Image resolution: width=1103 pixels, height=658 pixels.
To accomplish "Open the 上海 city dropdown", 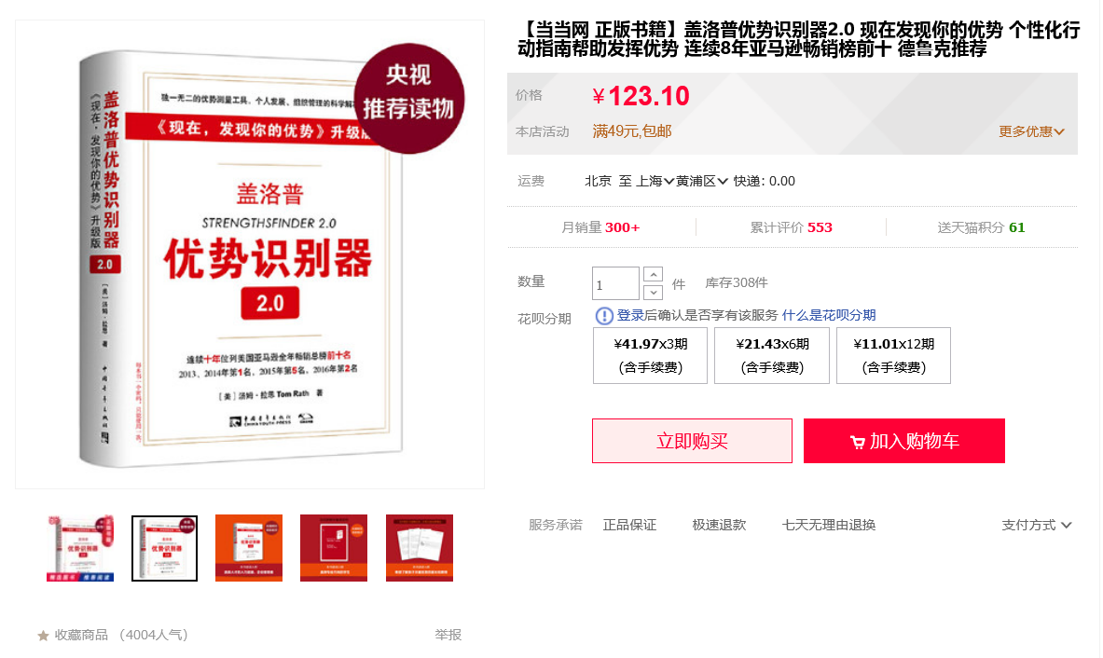I will [x=655, y=182].
